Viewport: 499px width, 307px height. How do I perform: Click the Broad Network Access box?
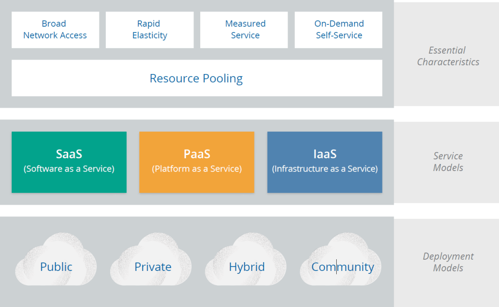tap(55, 30)
